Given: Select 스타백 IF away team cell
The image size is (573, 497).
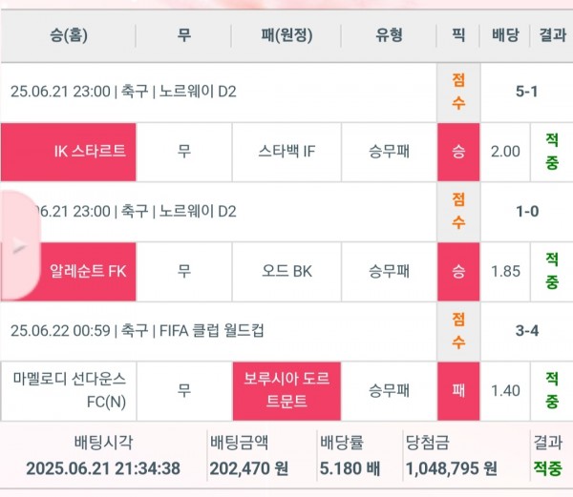Looking at the screenshot, I should 286,151.
